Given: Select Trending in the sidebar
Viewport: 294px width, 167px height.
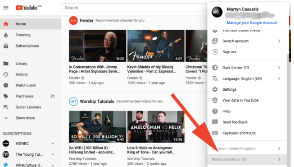Looking at the screenshot, I should coord(31,35).
